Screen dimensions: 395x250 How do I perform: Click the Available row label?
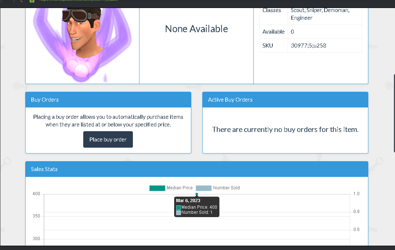click(273, 32)
